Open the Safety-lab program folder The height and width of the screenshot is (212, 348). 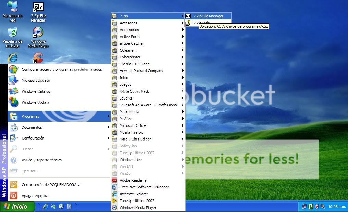point(148,146)
